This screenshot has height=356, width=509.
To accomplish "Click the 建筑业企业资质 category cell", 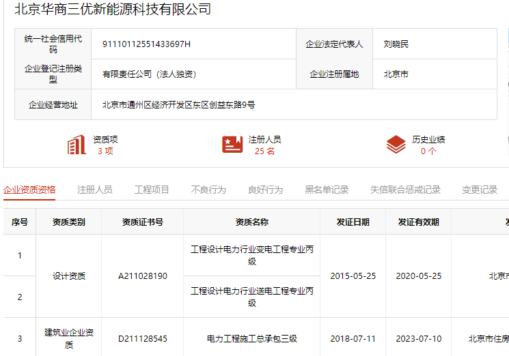I will [69, 338].
